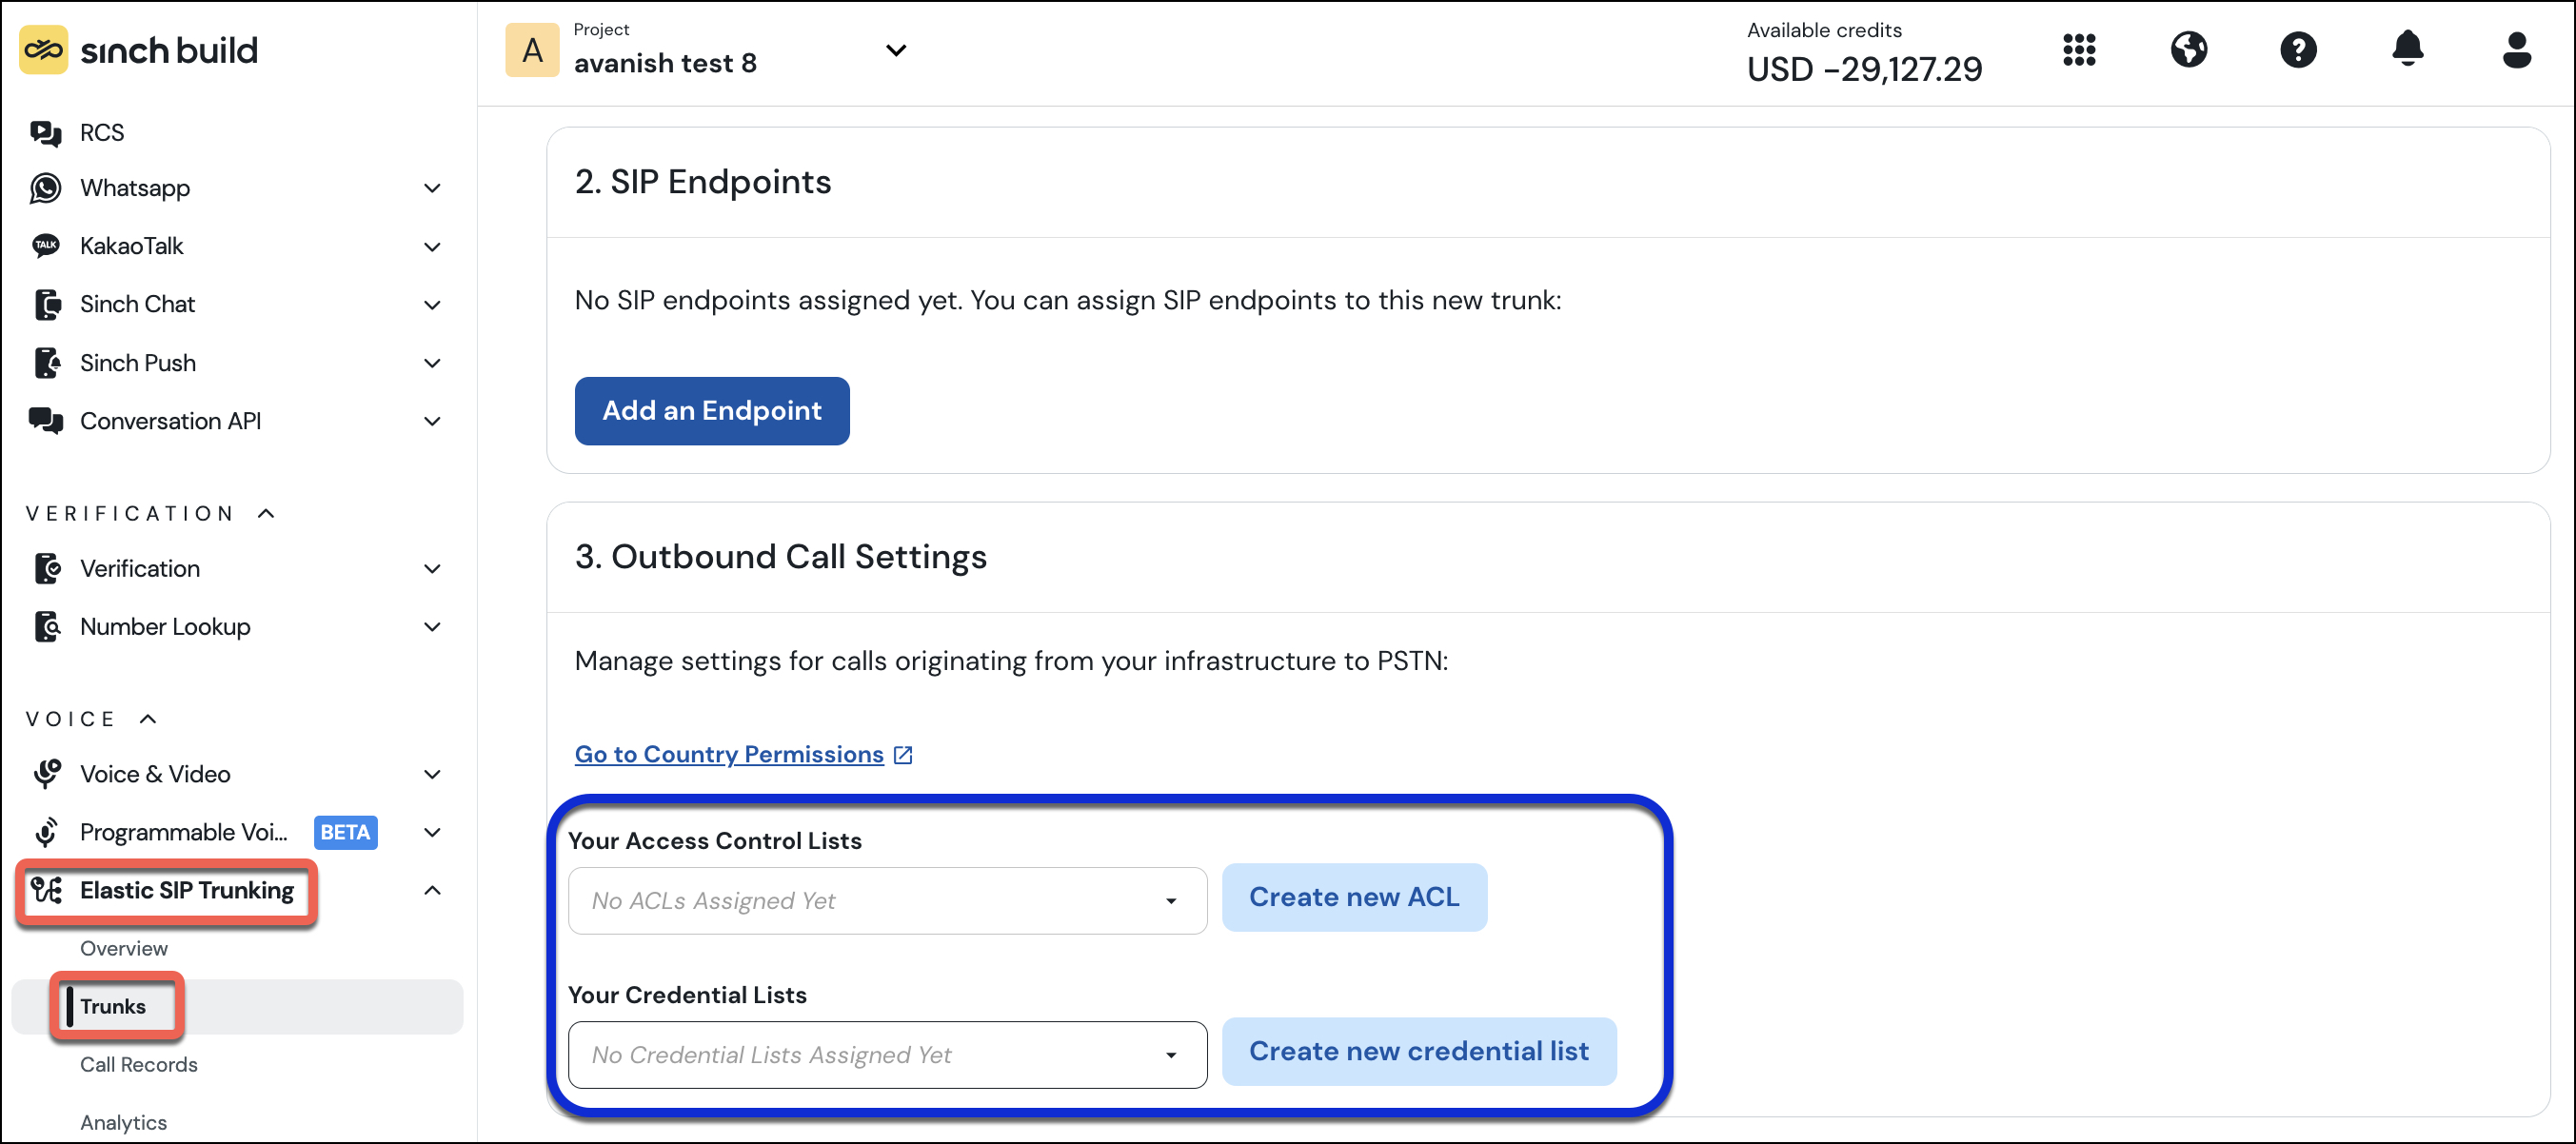Click the Sinch Chat sidebar icon
The height and width of the screenshot is (1144, 2576).
(x=46, y=304)
